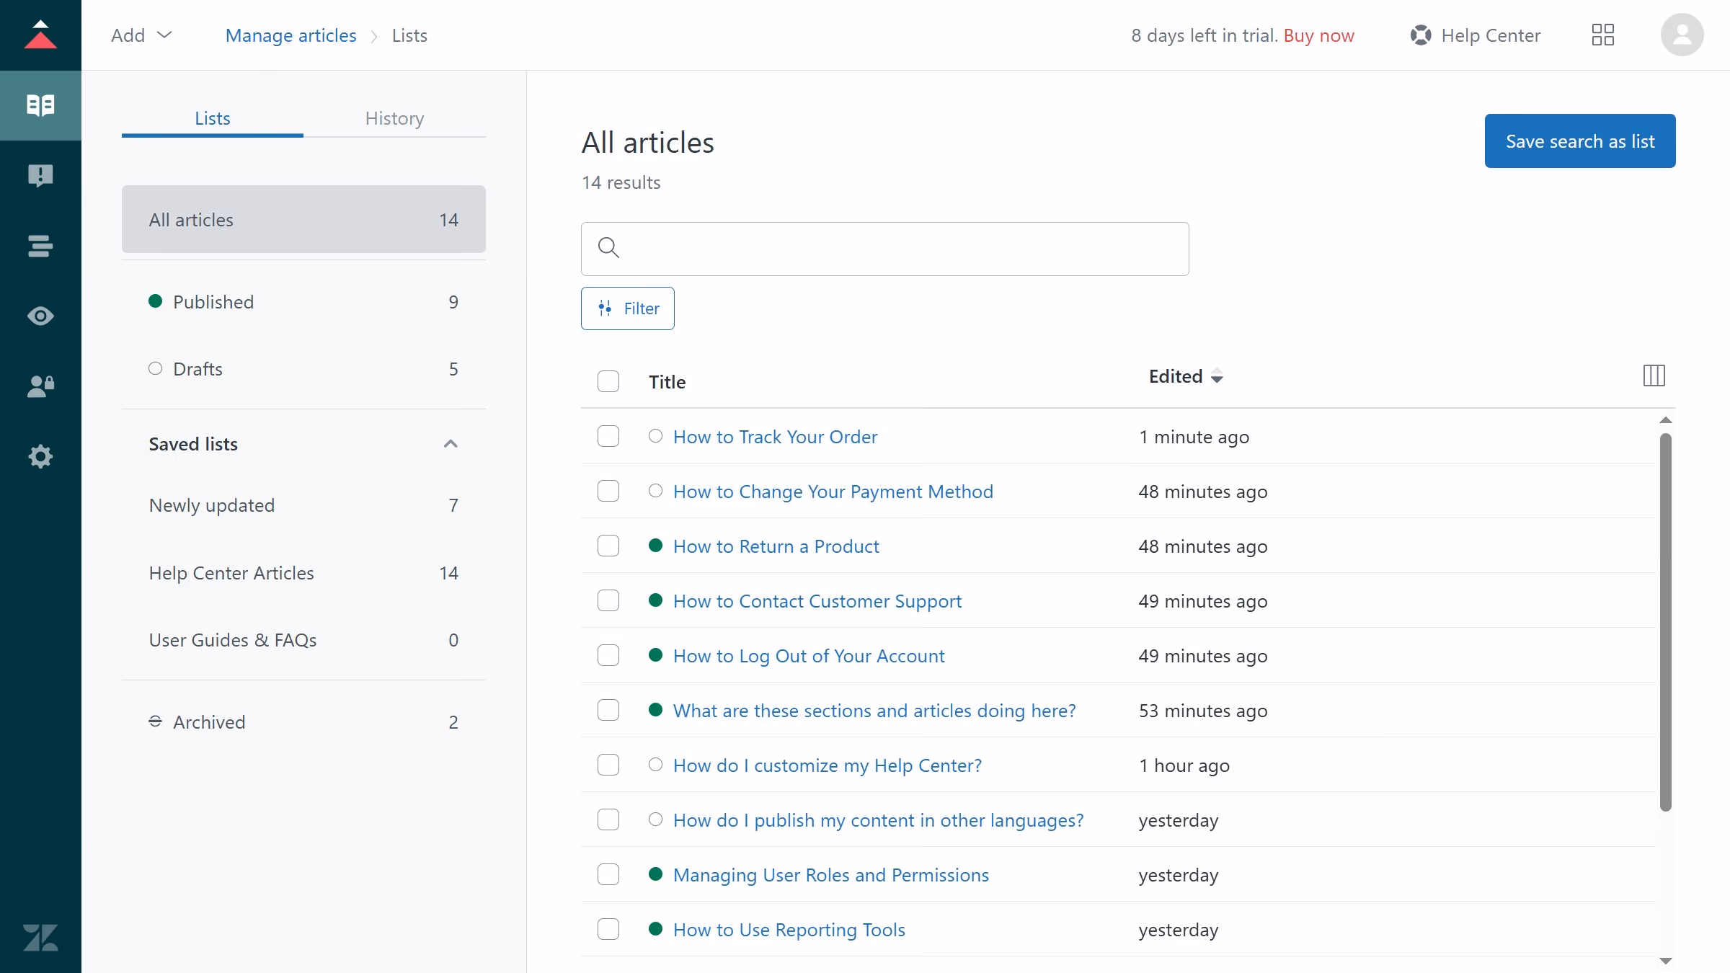The width and height of the screenshot is (1730, 973).
Task: Open the Add dropdown menu
Action: pyautogui.click(x=141, y=35)
